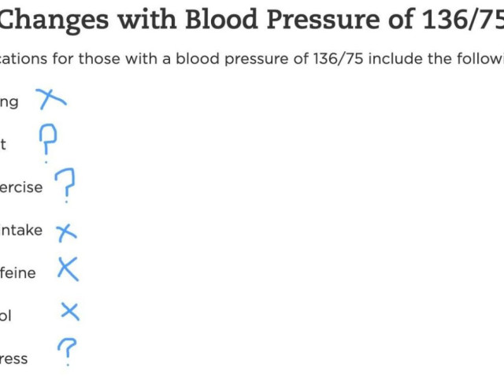Select the blue X next to "ol"
Viewport: 504px width, 378px height.
[x=70, y=312]
